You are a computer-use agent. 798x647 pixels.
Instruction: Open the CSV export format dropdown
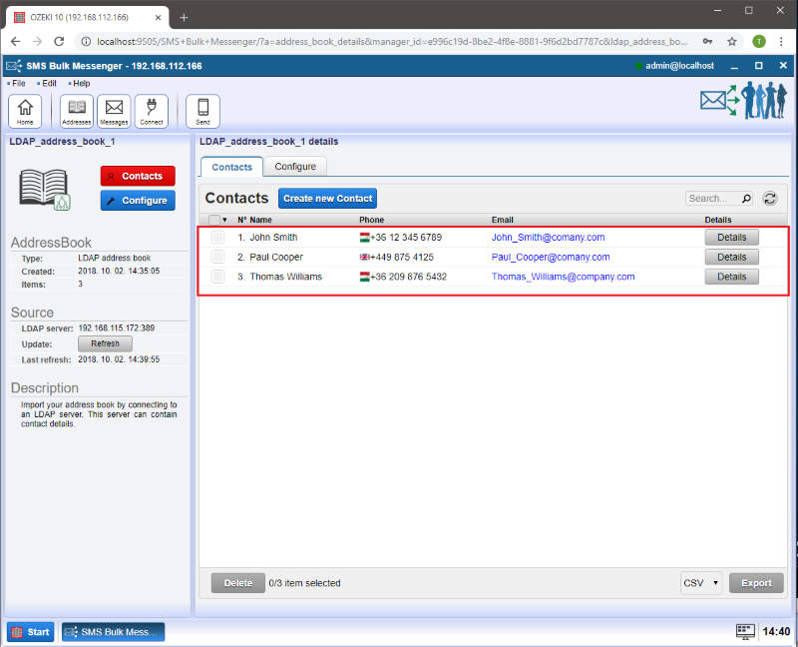pos(701,582)
